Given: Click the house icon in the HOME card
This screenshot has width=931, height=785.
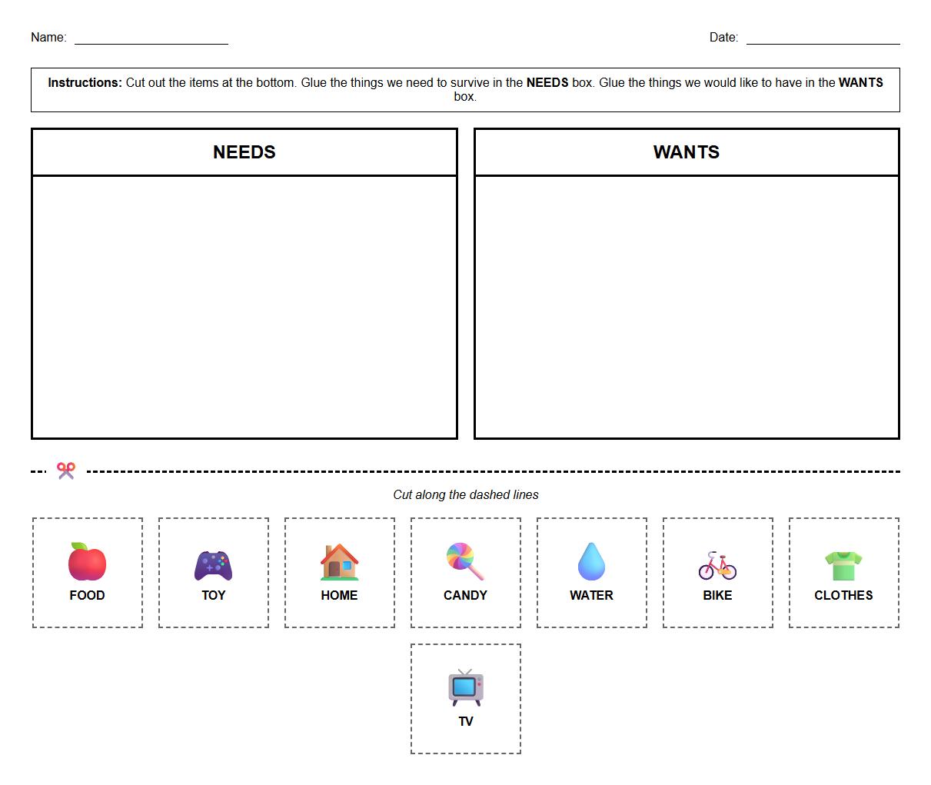Looking at the screenshot, I should click(x=339, y=560).
